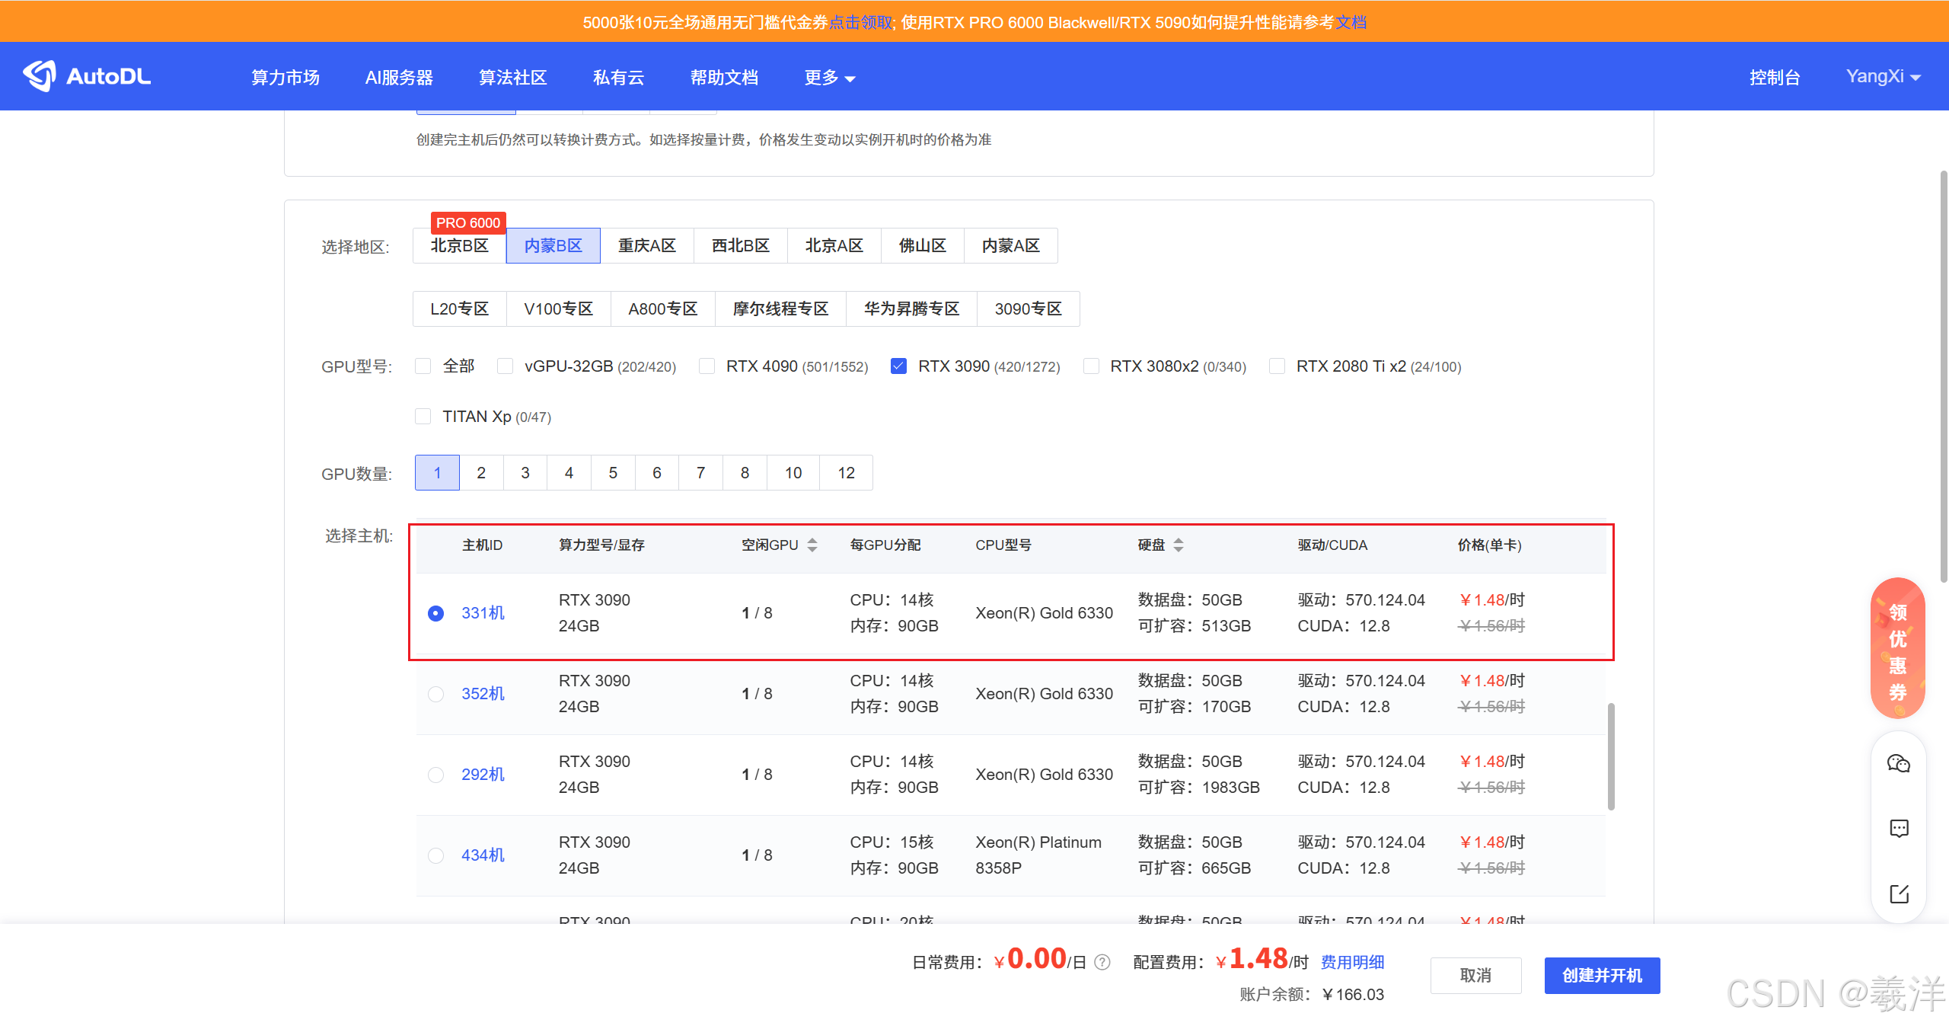Open the 434机 host link
Screen dimensions: 1949x1026
pos(483,855)
